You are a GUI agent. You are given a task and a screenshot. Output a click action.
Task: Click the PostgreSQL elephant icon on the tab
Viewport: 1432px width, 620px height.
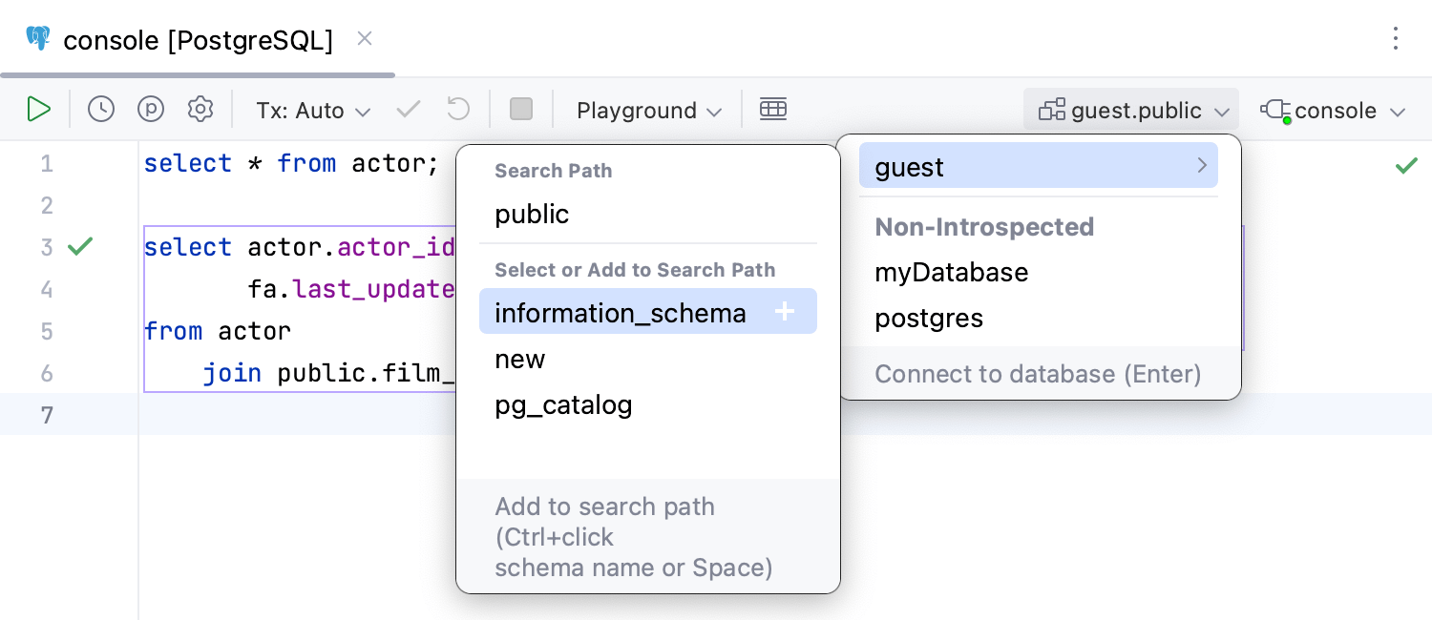[36, 38]
